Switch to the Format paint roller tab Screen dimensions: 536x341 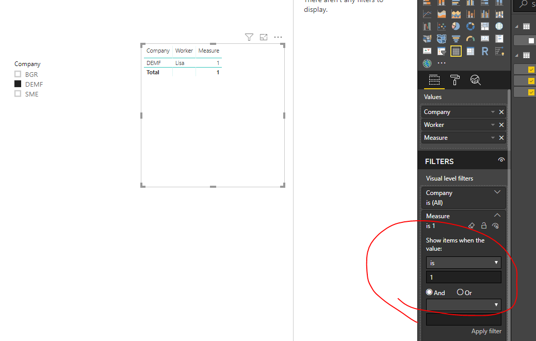click(454, 80)
